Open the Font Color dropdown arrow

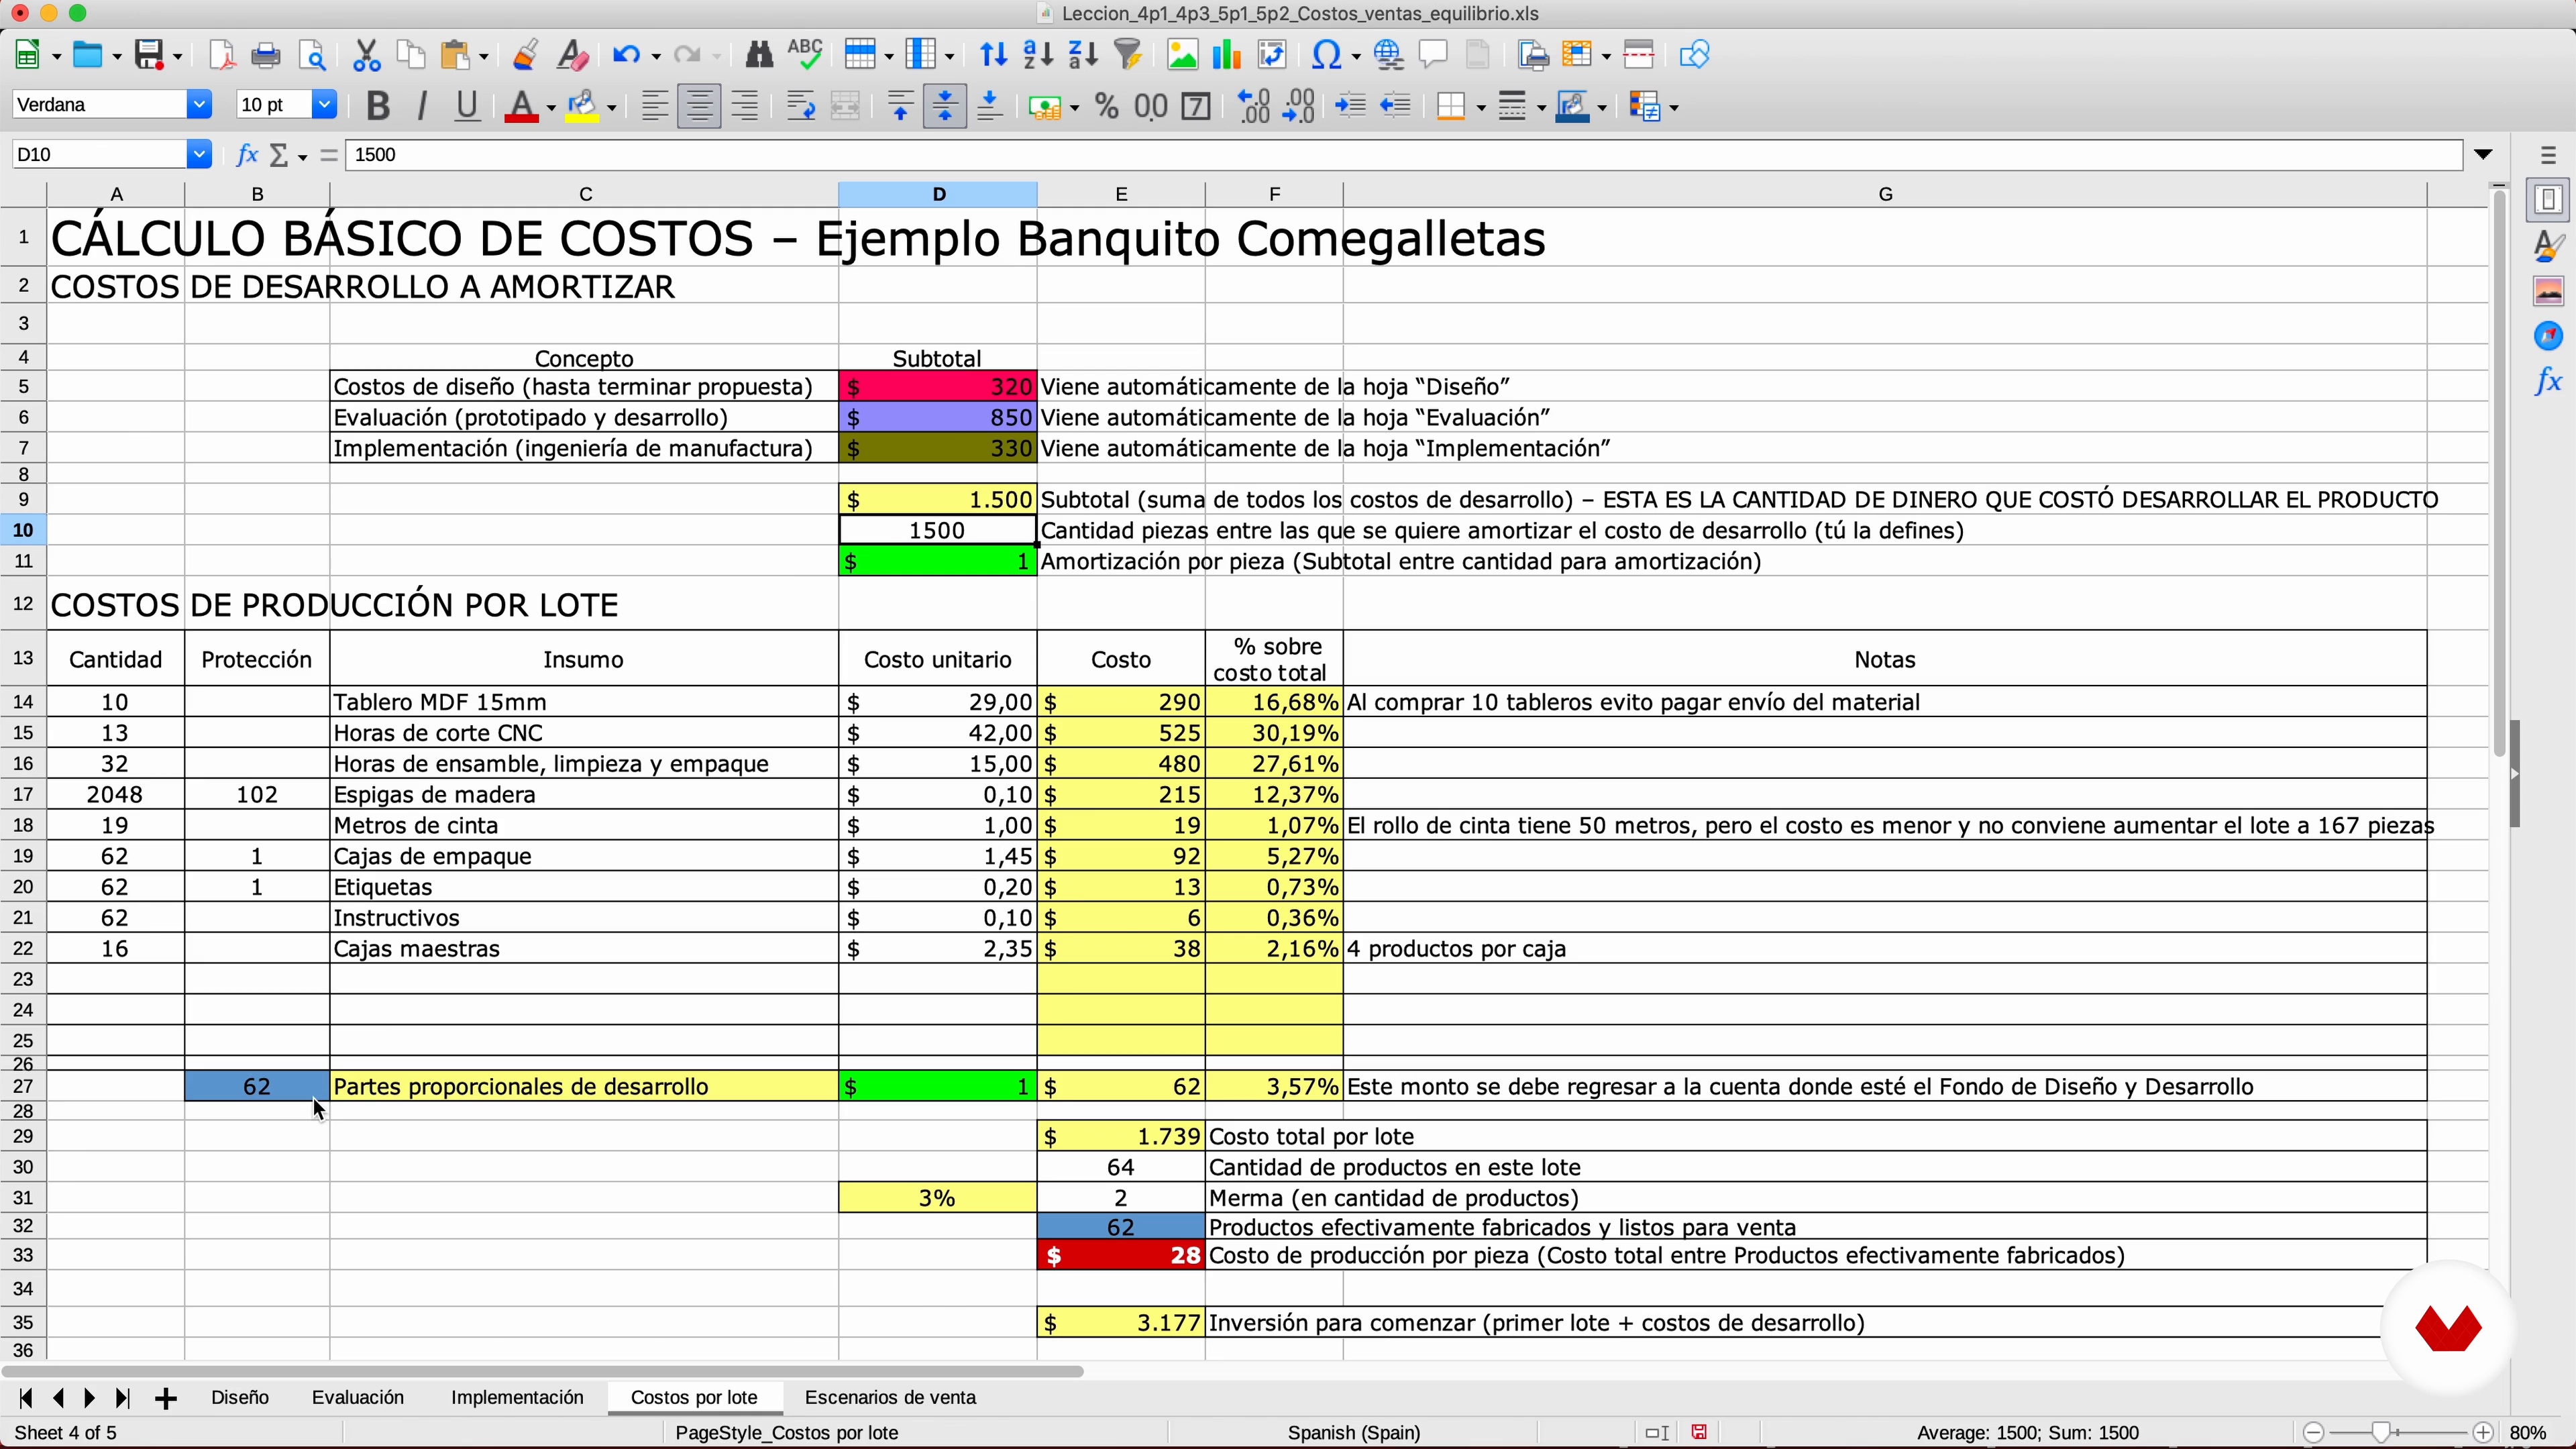pos(550,108)
